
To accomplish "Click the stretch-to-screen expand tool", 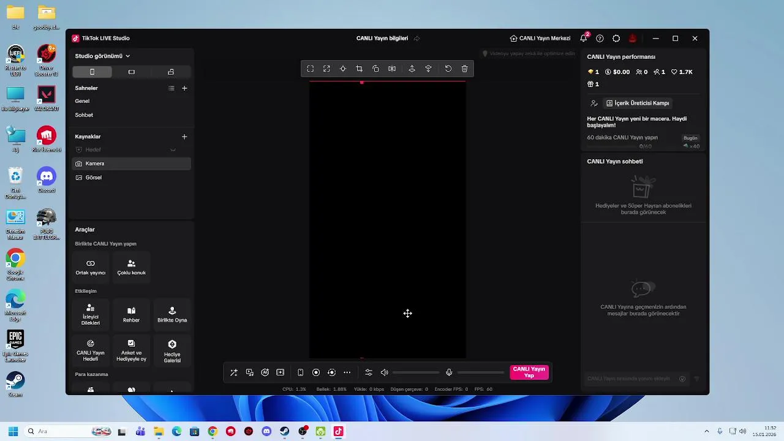I will point(326,69).
